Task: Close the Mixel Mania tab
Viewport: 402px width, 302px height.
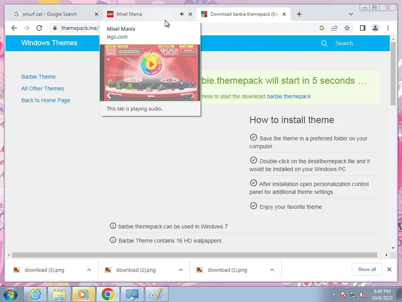Action: (x=190, y=14)
